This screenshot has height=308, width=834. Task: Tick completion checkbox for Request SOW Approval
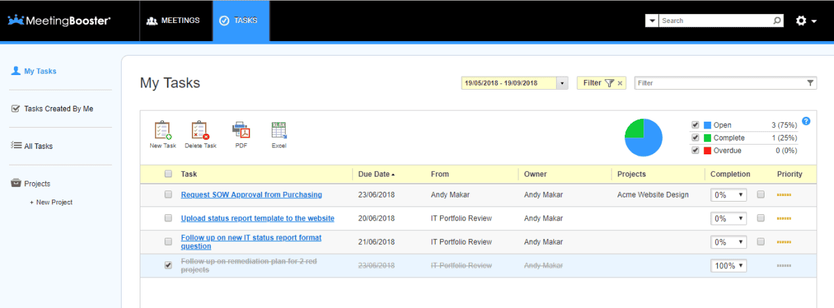[761, 195]
